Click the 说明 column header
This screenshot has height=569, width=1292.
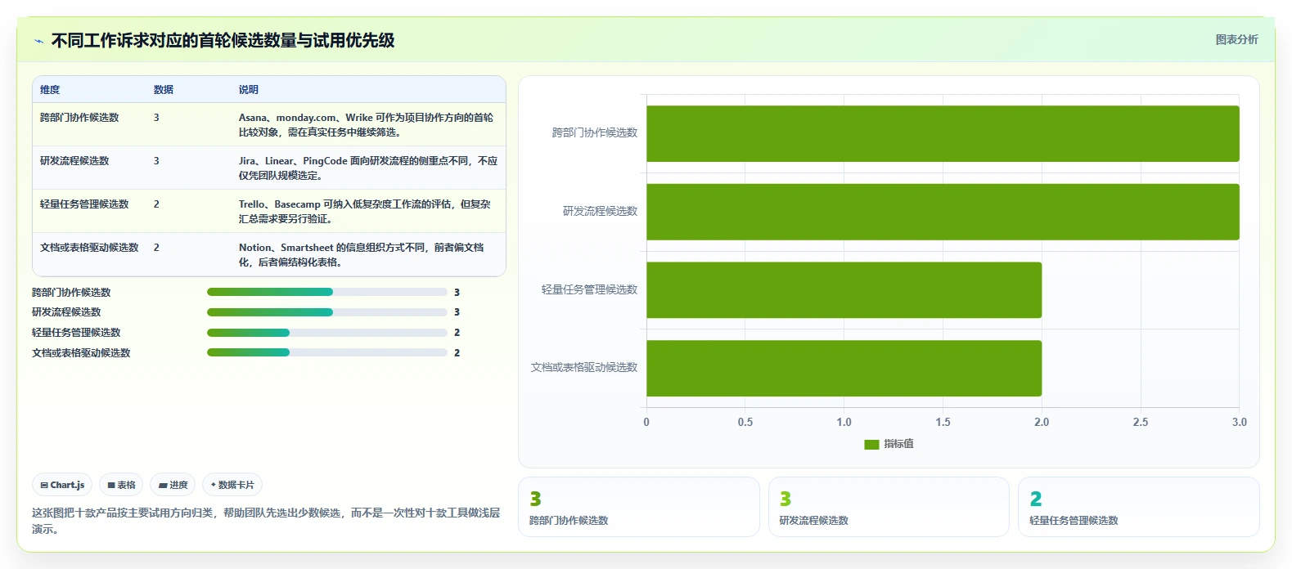tap(249, 90)
